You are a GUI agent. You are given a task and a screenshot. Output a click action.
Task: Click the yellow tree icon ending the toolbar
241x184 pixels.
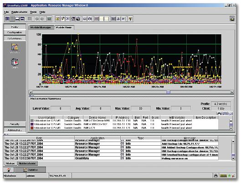pyautogui.click(x=130, y=19)
